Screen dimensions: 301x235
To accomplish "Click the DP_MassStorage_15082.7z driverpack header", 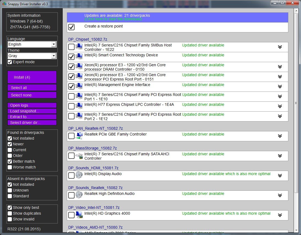I will pyautogui.click(x=92, y=148).
